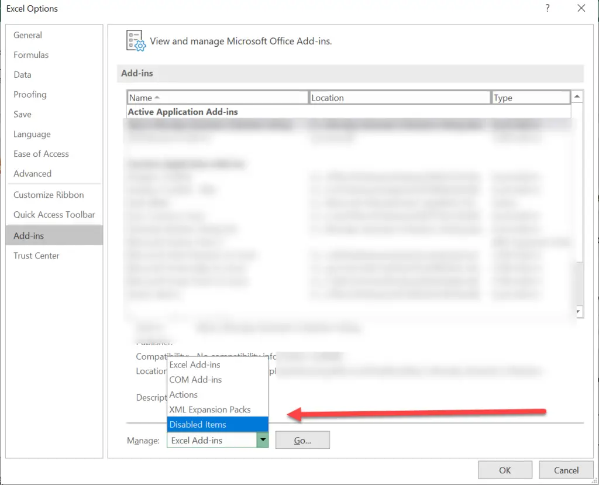Viewport: 599px width, 485px height.
Task: Sort add-ins by the Type column header
Action: click(x=531, y=98)
